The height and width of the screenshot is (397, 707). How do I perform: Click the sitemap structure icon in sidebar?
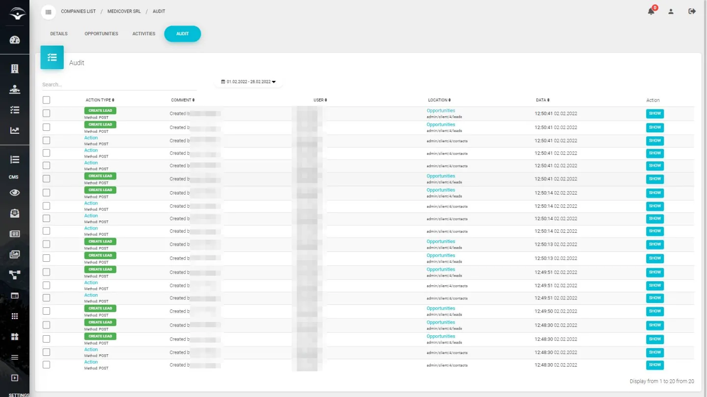tap(15, 275)
